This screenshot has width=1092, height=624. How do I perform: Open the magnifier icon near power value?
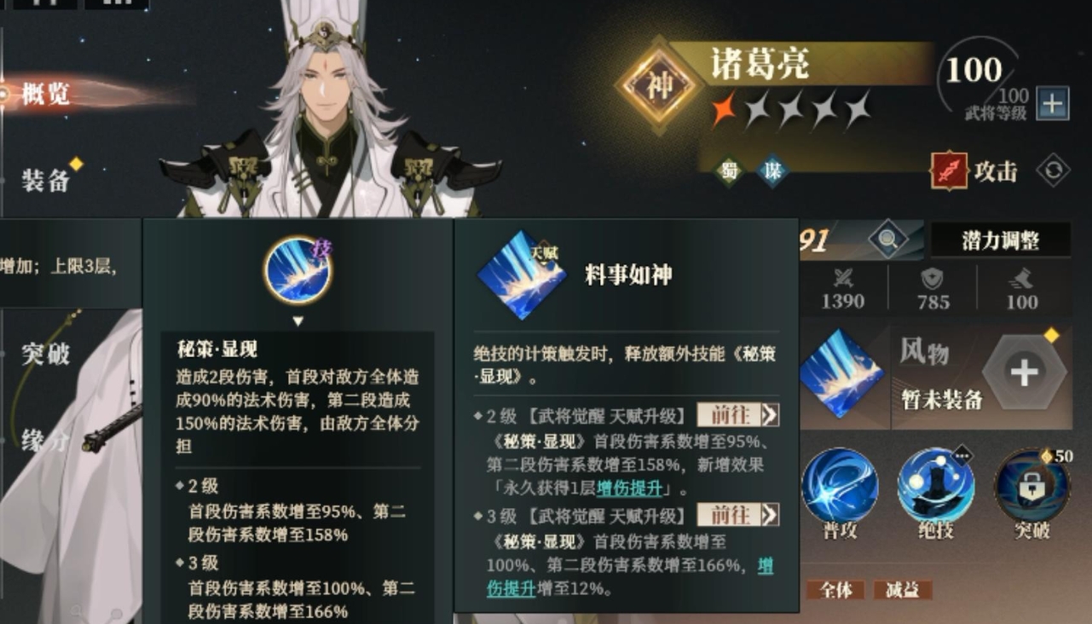click(x=887, y=240)
